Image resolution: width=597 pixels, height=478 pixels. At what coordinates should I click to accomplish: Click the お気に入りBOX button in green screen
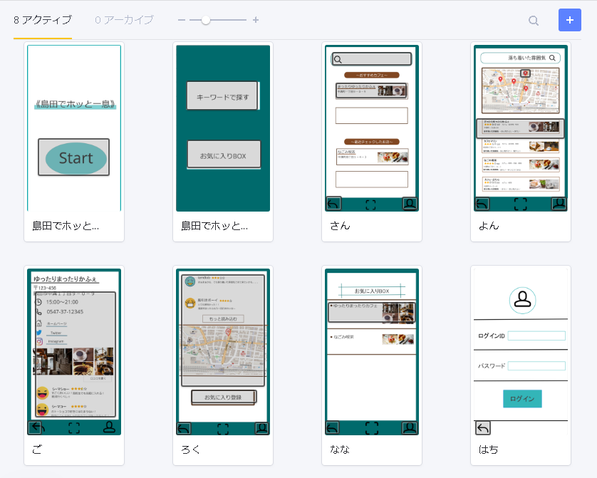pyautogui.click(x=224, y=155)
